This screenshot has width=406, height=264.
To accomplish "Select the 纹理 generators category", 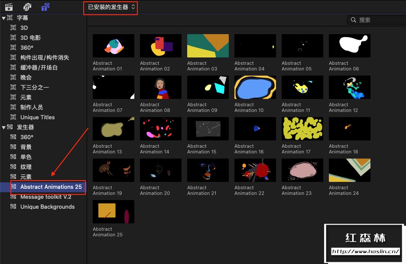I will tap(43, 167).
